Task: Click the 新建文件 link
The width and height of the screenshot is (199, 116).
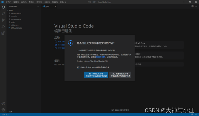Action: (61, 42)
